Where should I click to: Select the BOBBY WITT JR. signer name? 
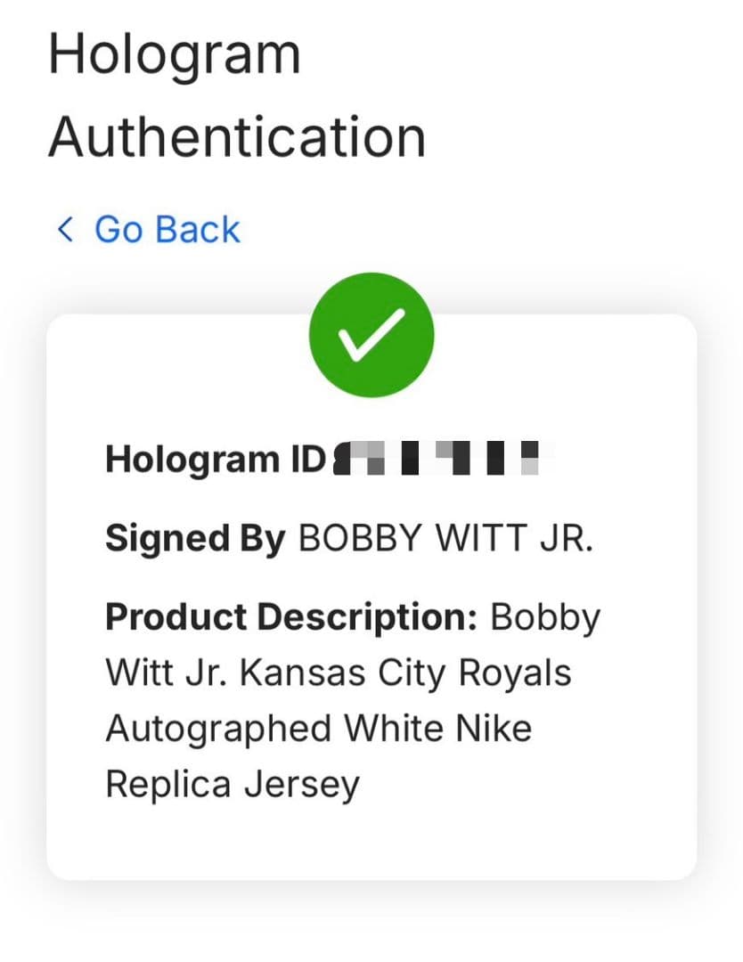(x=445, y=539)
